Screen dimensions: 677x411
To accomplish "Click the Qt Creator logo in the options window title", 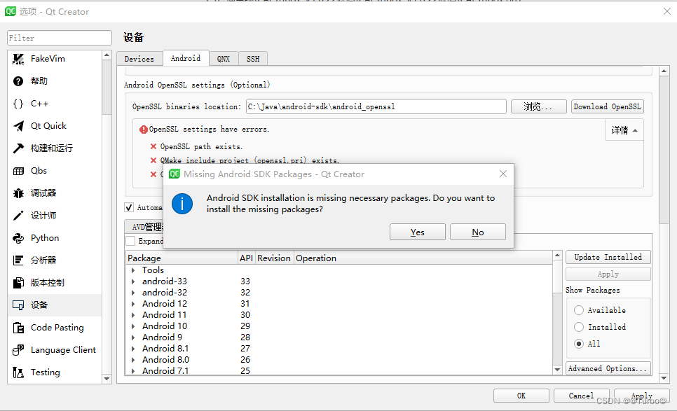I will pos(11,12).
